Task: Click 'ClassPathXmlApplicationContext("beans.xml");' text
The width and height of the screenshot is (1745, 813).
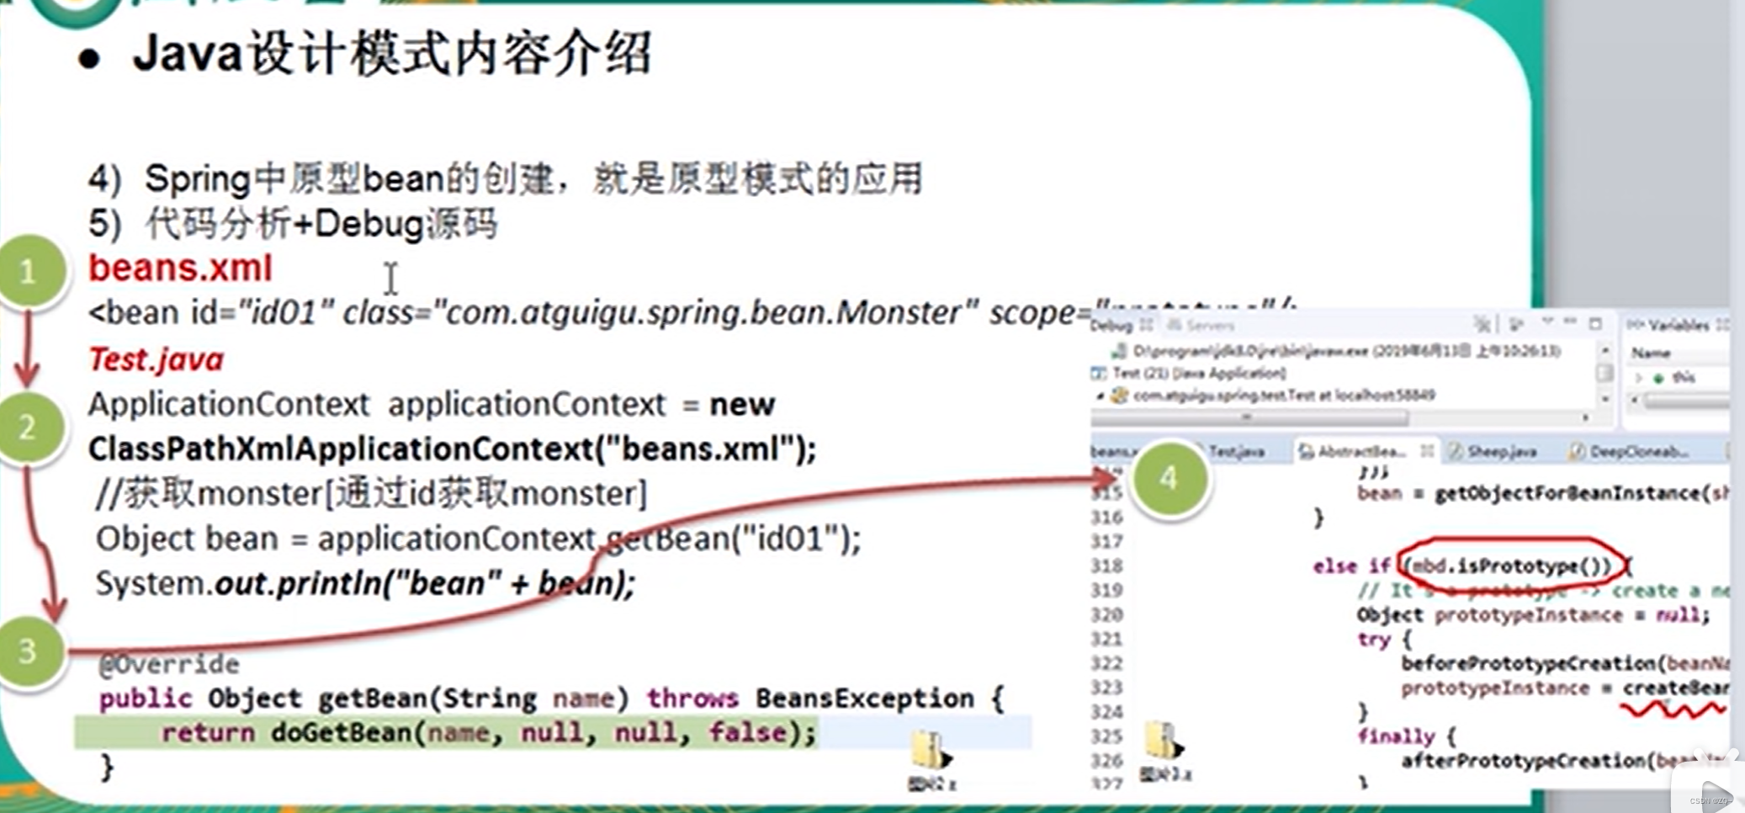Action: click(453, 449)
